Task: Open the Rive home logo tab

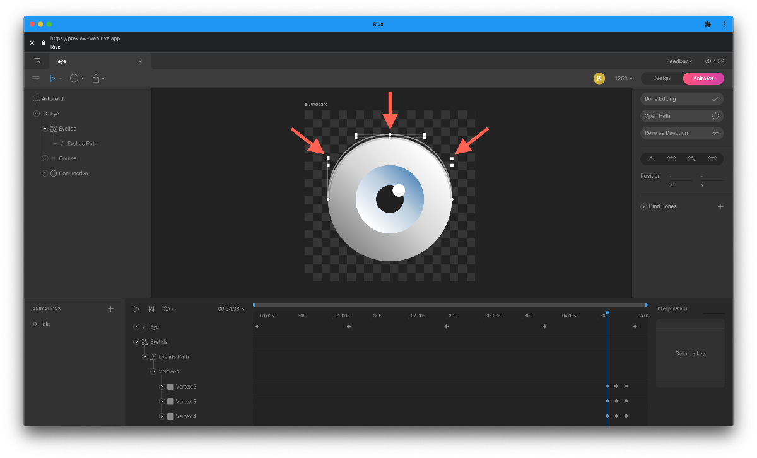Action: (x=38, y=61)
